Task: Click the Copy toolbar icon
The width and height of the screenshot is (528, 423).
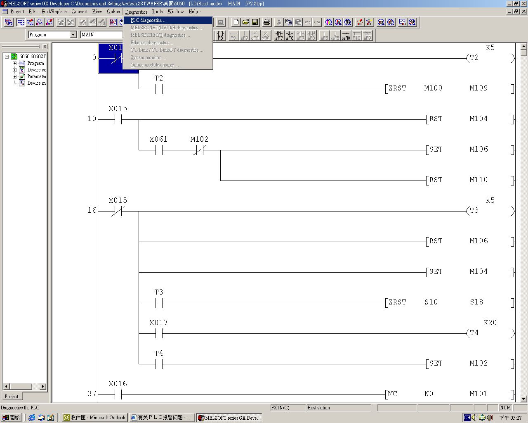Action: pyautogui.click(x=288, y=22)
